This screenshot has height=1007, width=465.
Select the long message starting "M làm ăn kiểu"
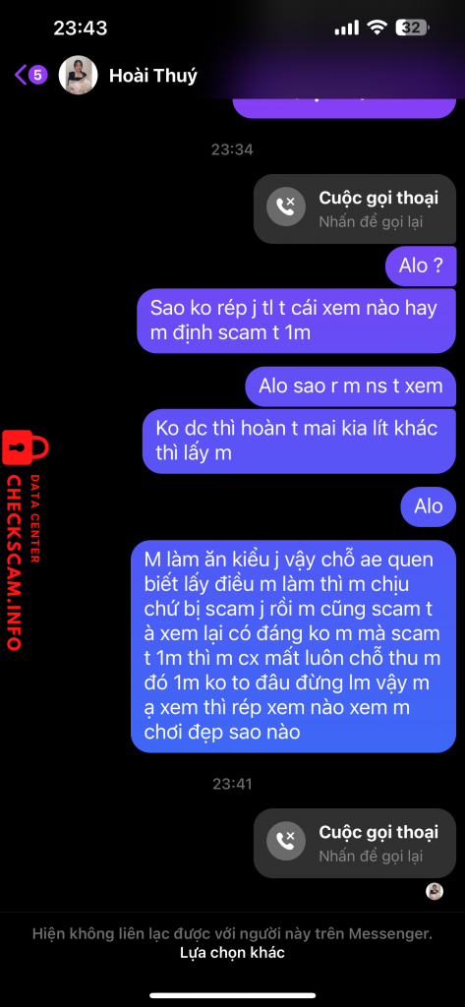coord(294,646)
